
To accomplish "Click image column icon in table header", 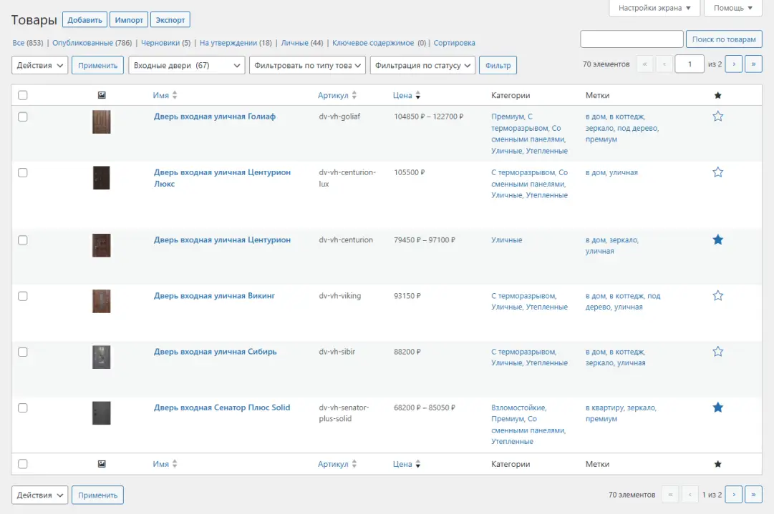I will [102, 95].
